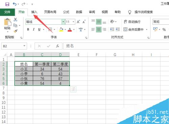Click the formula bar Cancel X icon
The height and width of the screenshot is (124, 169).
(39, 46)
